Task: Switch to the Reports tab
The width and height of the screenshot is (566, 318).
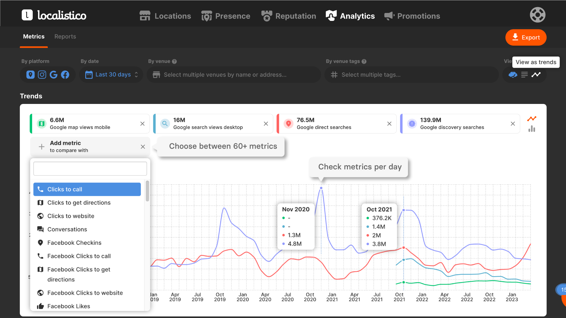Action: coord(65,37)
